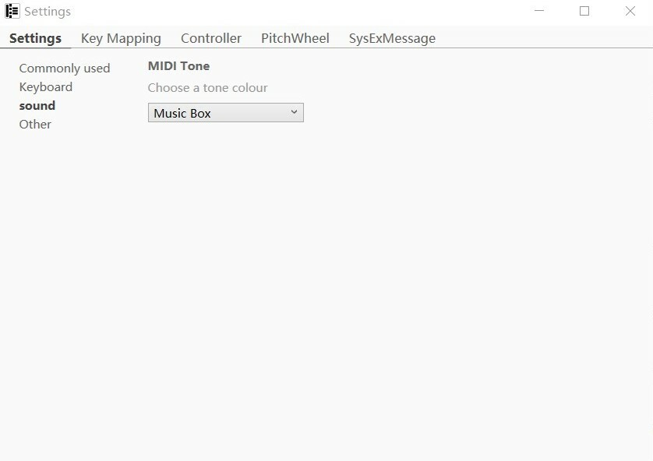
Task: Select the Keyboard settings category
Action: 46,87
